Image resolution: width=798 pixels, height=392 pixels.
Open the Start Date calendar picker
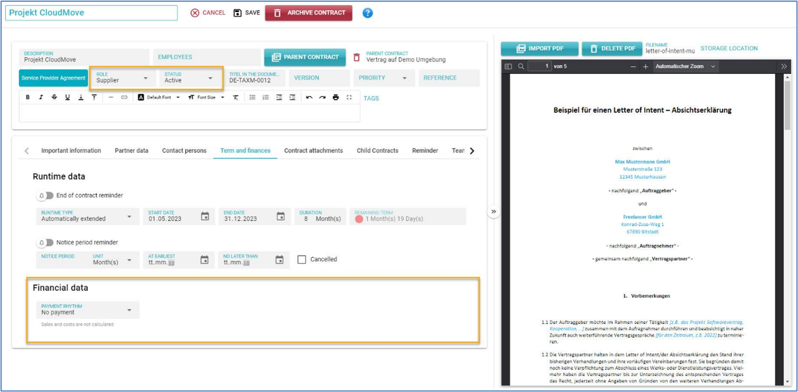(x=205, y=216)
